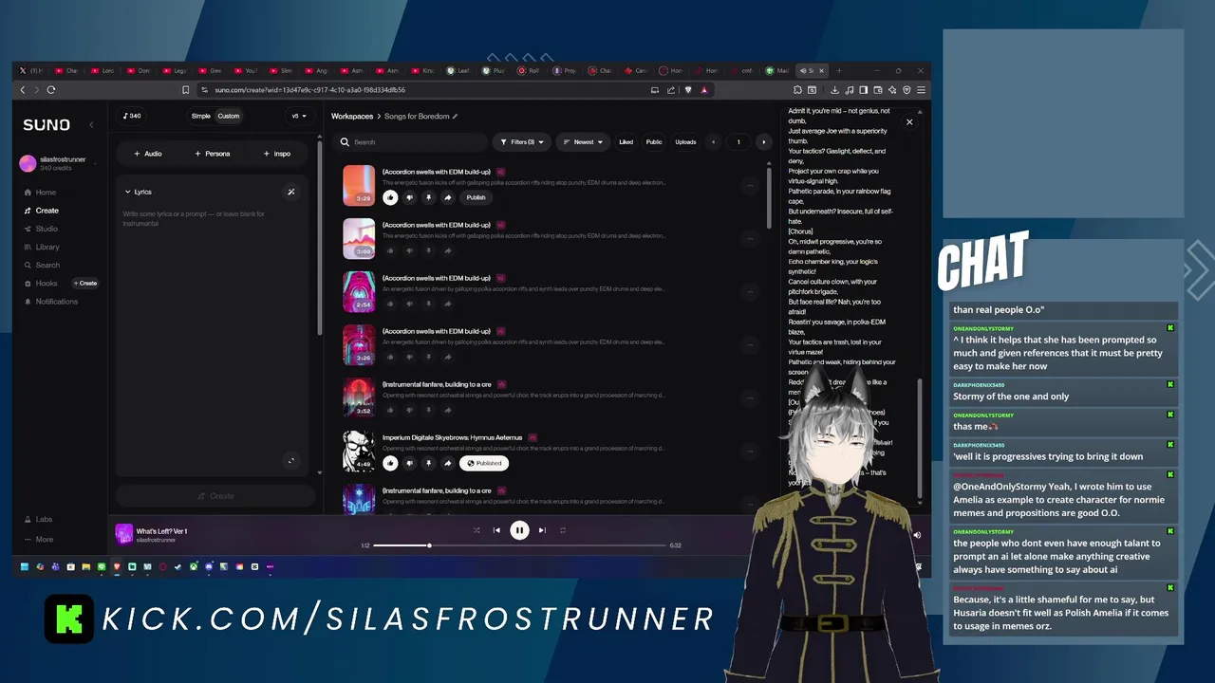
Task: Open the v5 model version dropdown
Action: tap(298, 116)
